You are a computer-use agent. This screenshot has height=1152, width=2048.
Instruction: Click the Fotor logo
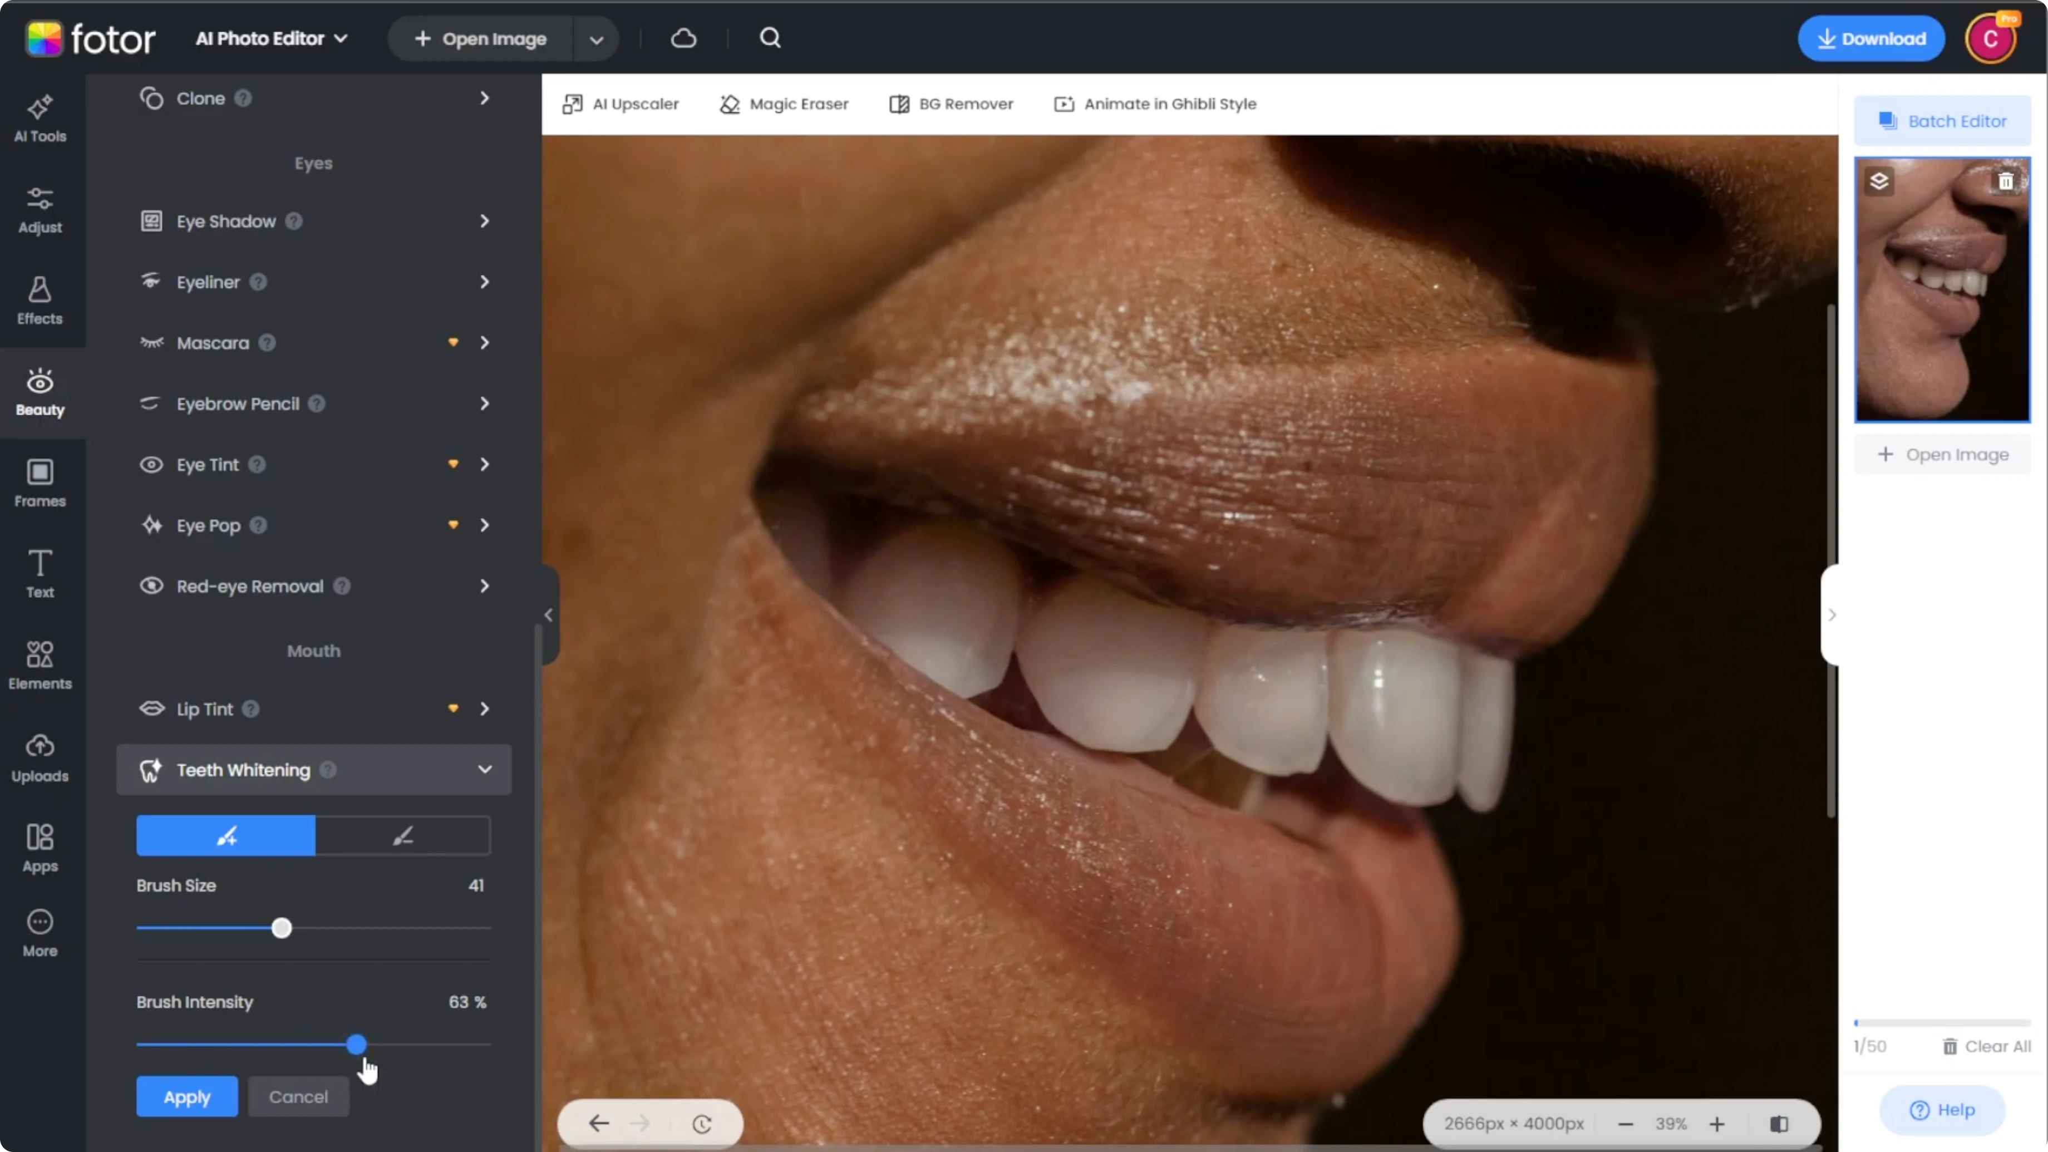tap(91, 38)
